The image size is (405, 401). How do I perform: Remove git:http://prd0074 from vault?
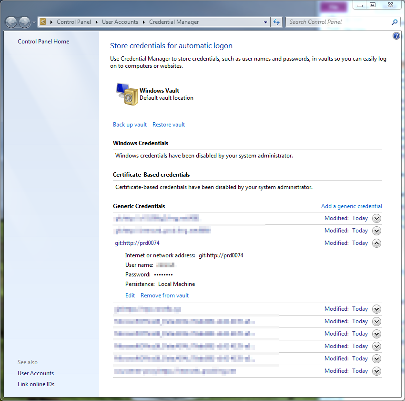[x=164, y=295]
